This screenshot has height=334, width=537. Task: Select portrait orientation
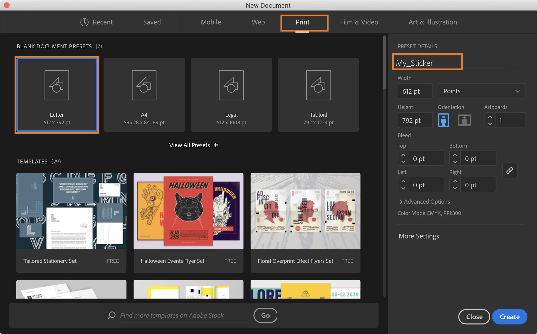[x=443, y=120]
